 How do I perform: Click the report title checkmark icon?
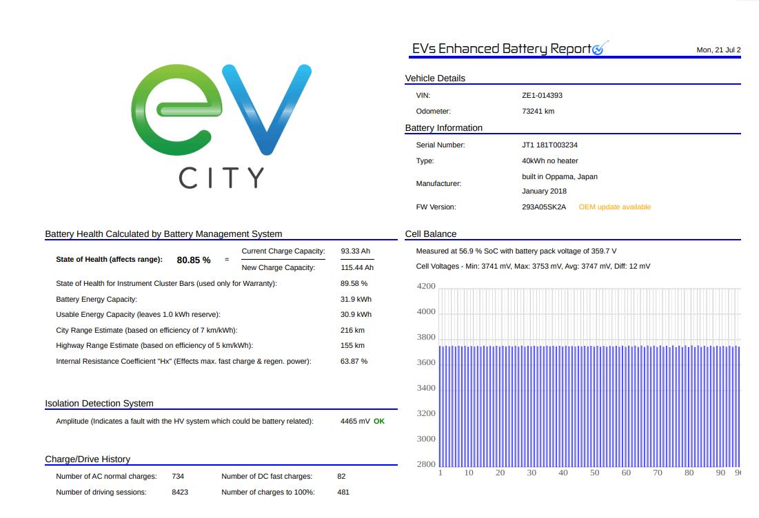point(599,48)
